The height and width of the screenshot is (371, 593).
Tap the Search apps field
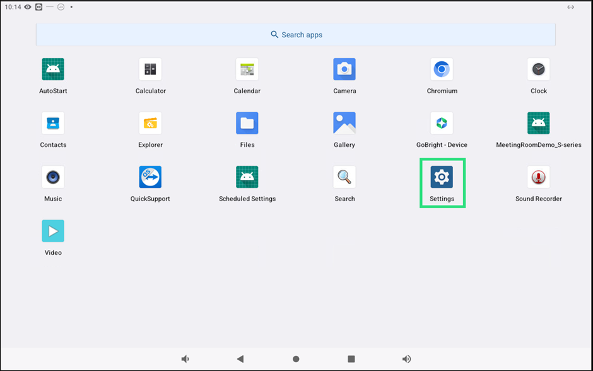[296, 35]
